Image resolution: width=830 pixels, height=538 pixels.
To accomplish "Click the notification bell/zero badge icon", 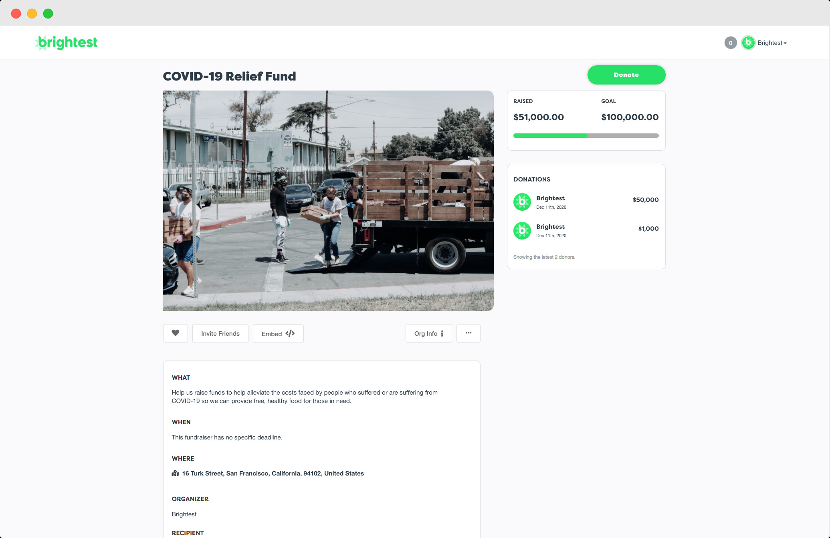I will [x=731, y=42].
